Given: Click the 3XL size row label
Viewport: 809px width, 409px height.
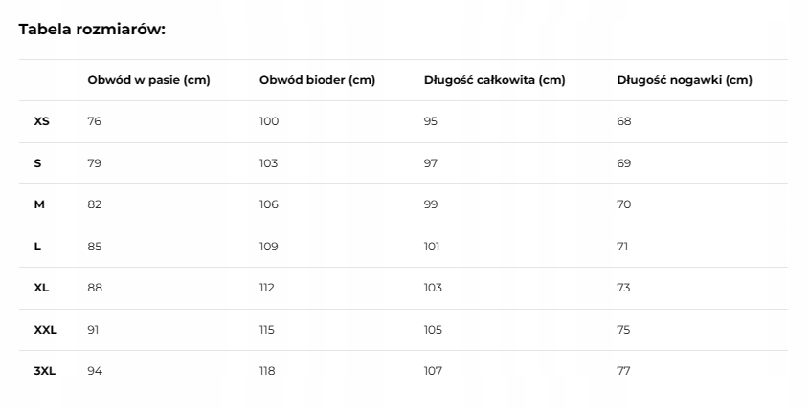Looking at the screenshot, I should [45, 371].
